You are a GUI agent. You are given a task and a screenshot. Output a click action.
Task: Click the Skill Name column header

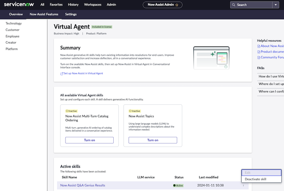(x=69, y=177)
